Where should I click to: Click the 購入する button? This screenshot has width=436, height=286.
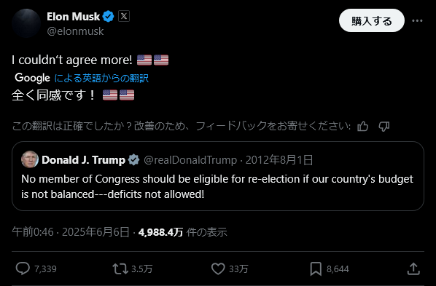pos(372,20)
